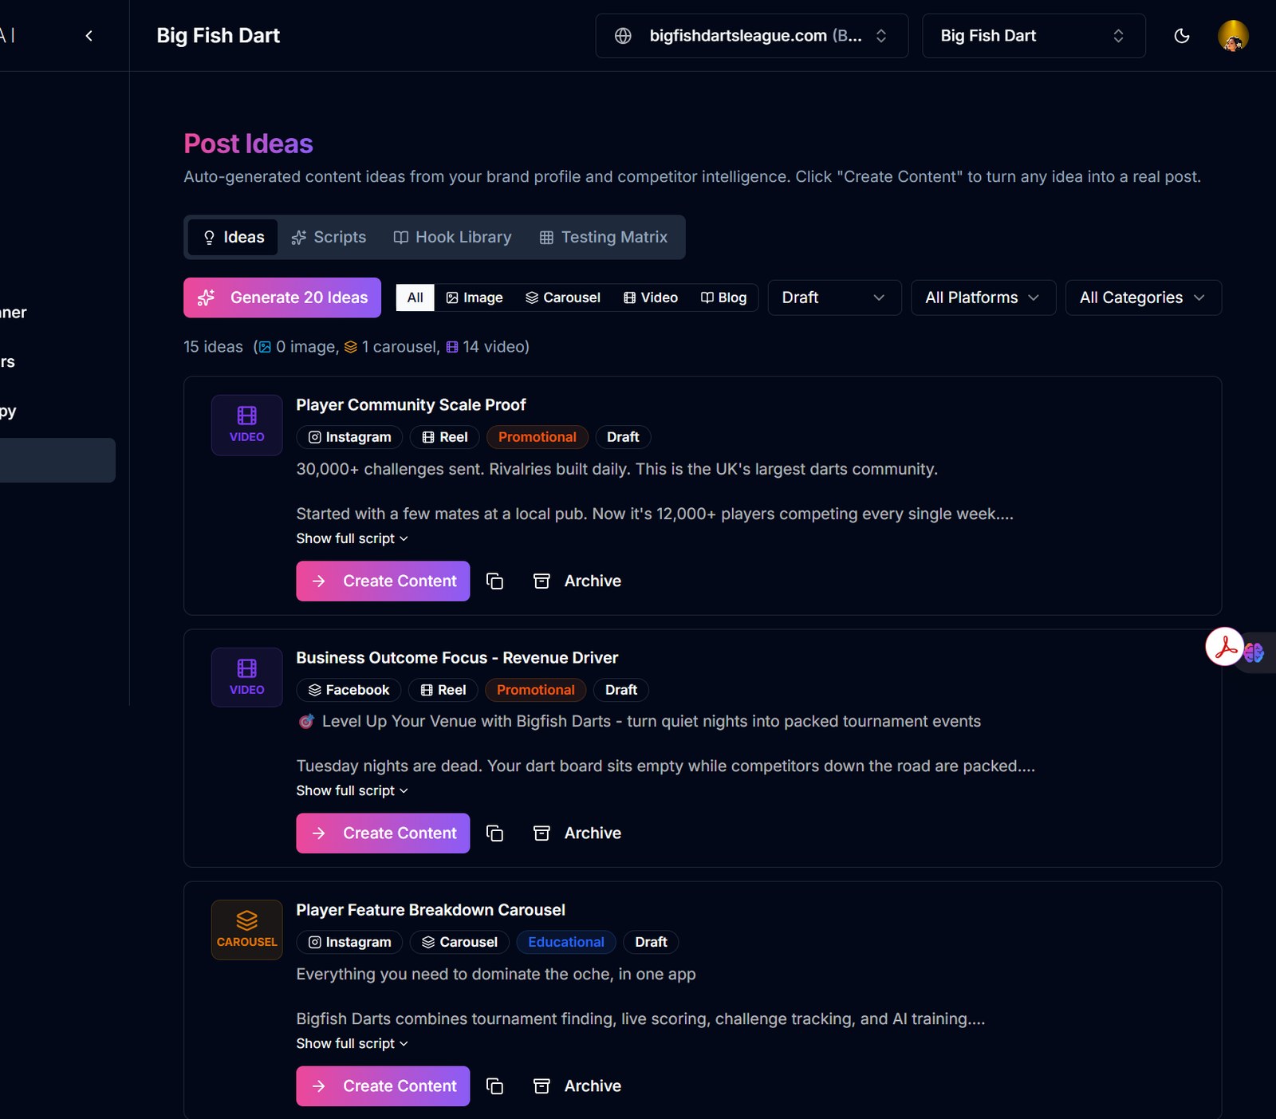Copy the Business Outcome Focus idea
1276x1119 pixels.
tap(495, 833)
